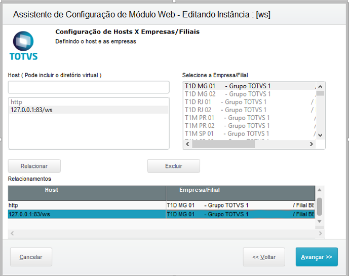Click company list vertical scrollbar thumb
Screen dimensions: 349x276
click(x=320, y=93)
